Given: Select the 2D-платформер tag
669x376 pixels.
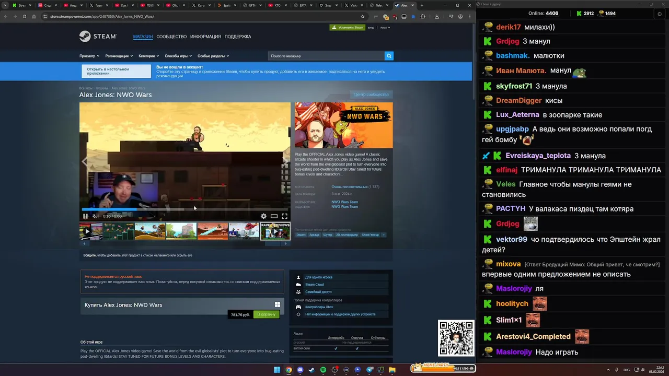Looking at the screenshot, I should [347, 235].
